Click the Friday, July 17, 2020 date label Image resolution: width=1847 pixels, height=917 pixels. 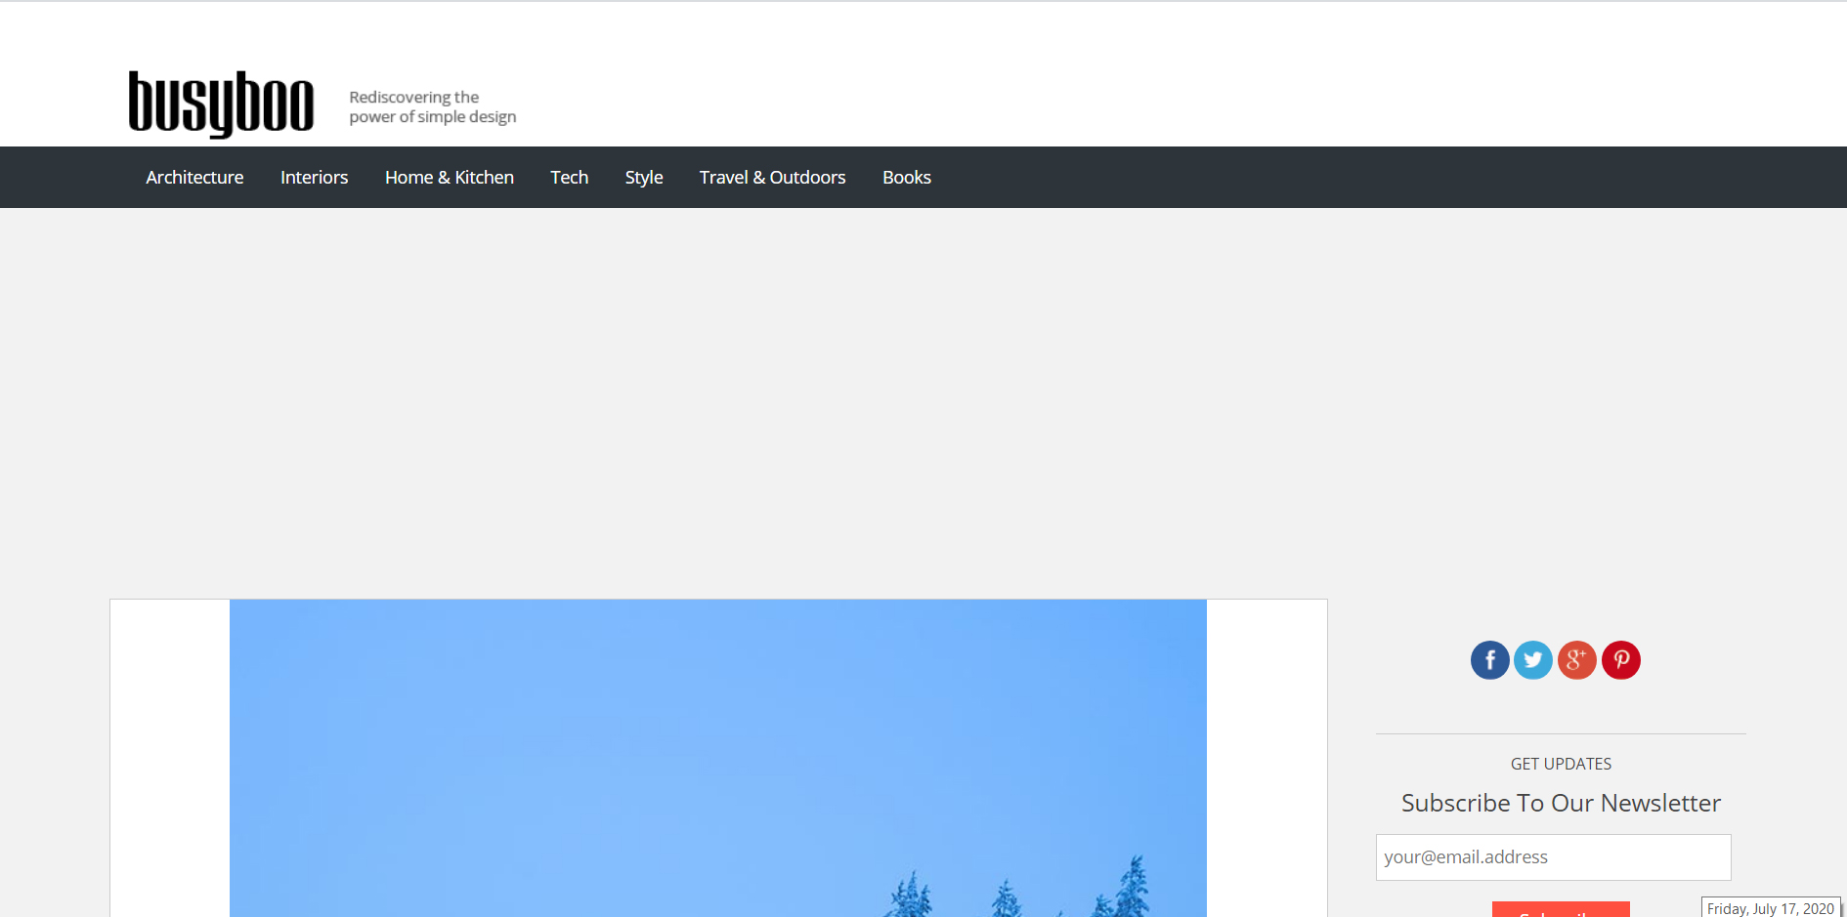pos(1770,908)
